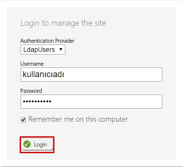Screen dimensions: 183x167
Task: Open the Authentication Provider dropdown
Action: click(43, 50)
